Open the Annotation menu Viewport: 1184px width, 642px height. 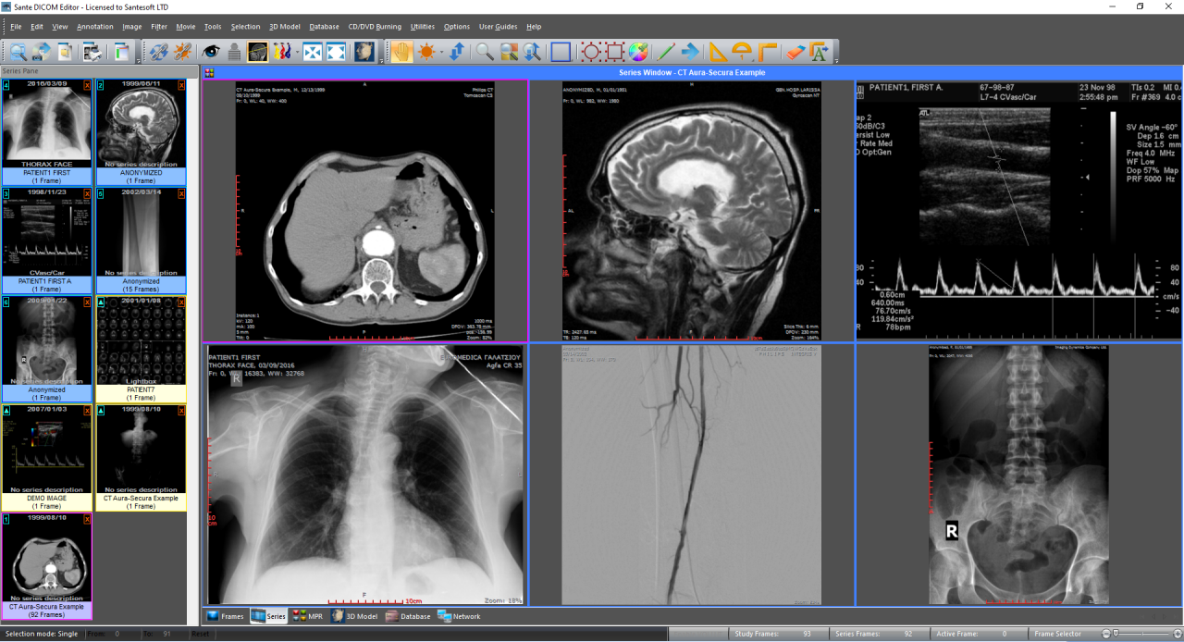point(94,27)
